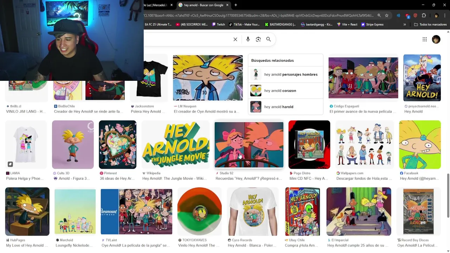Open the zoom magnifier in address bar
The width and height of the screenshot is (450, 253).
click(x=379, y=15)
